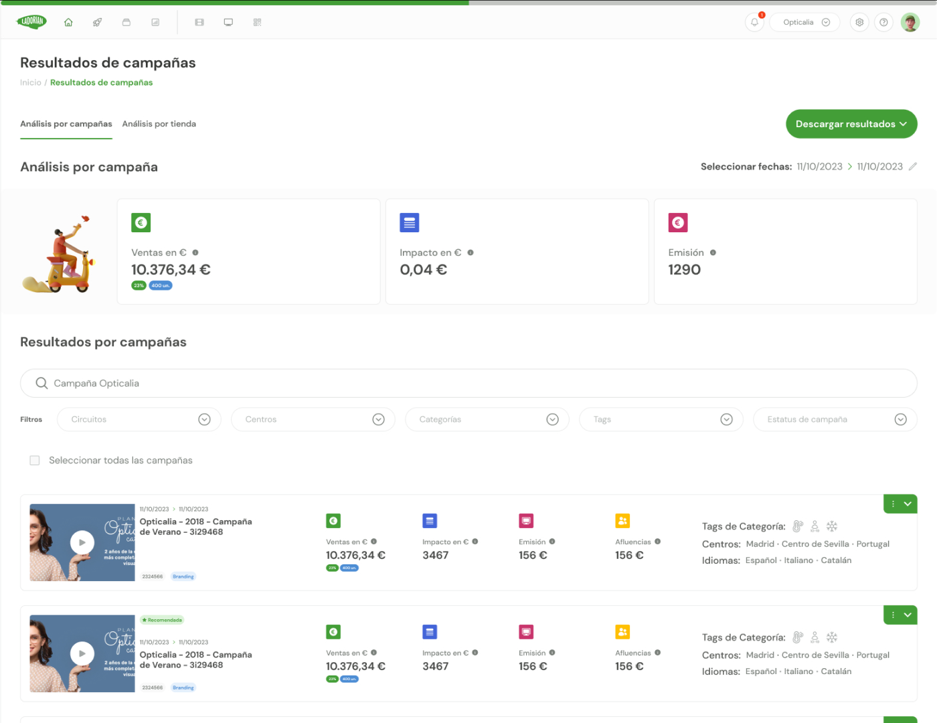This screenshot has height=723, width=937.
Task: Go to Inicio breadcrumb link
Action: [x=31, y=82]
